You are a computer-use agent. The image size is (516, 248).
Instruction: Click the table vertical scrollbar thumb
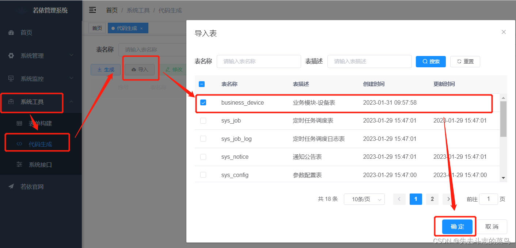pos(504,119)
